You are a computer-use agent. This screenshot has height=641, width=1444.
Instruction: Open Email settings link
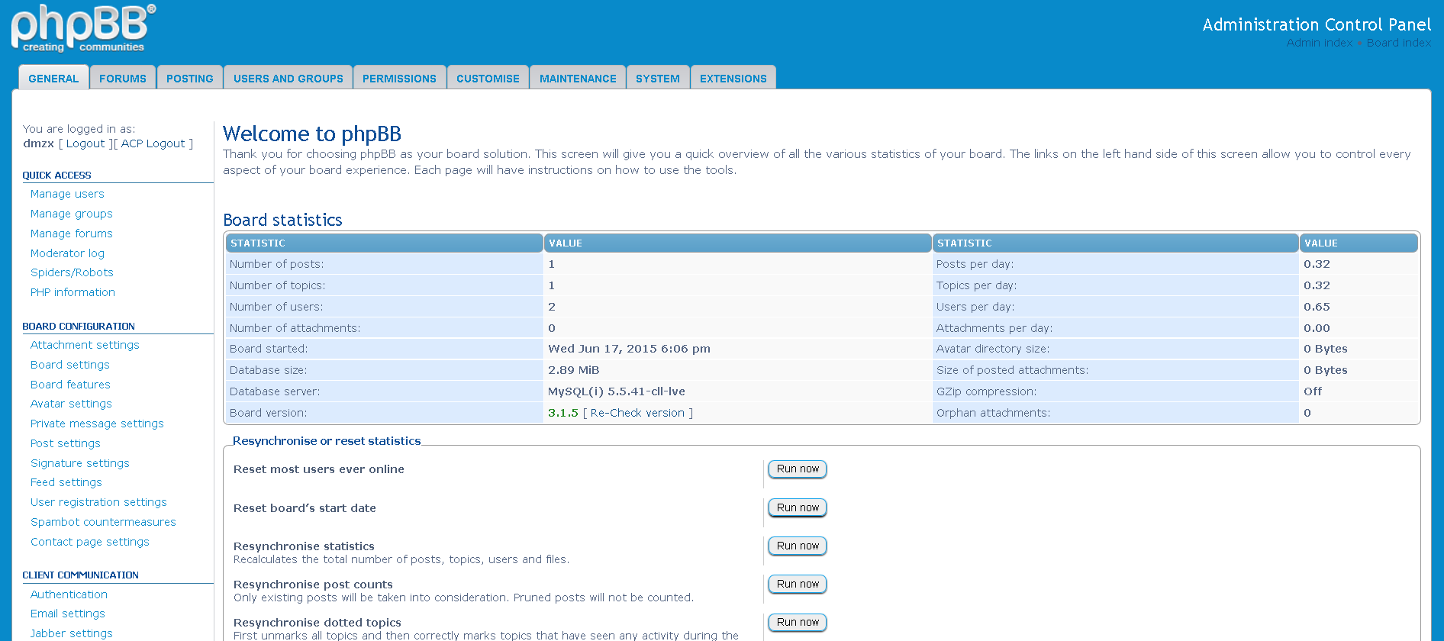68,614
